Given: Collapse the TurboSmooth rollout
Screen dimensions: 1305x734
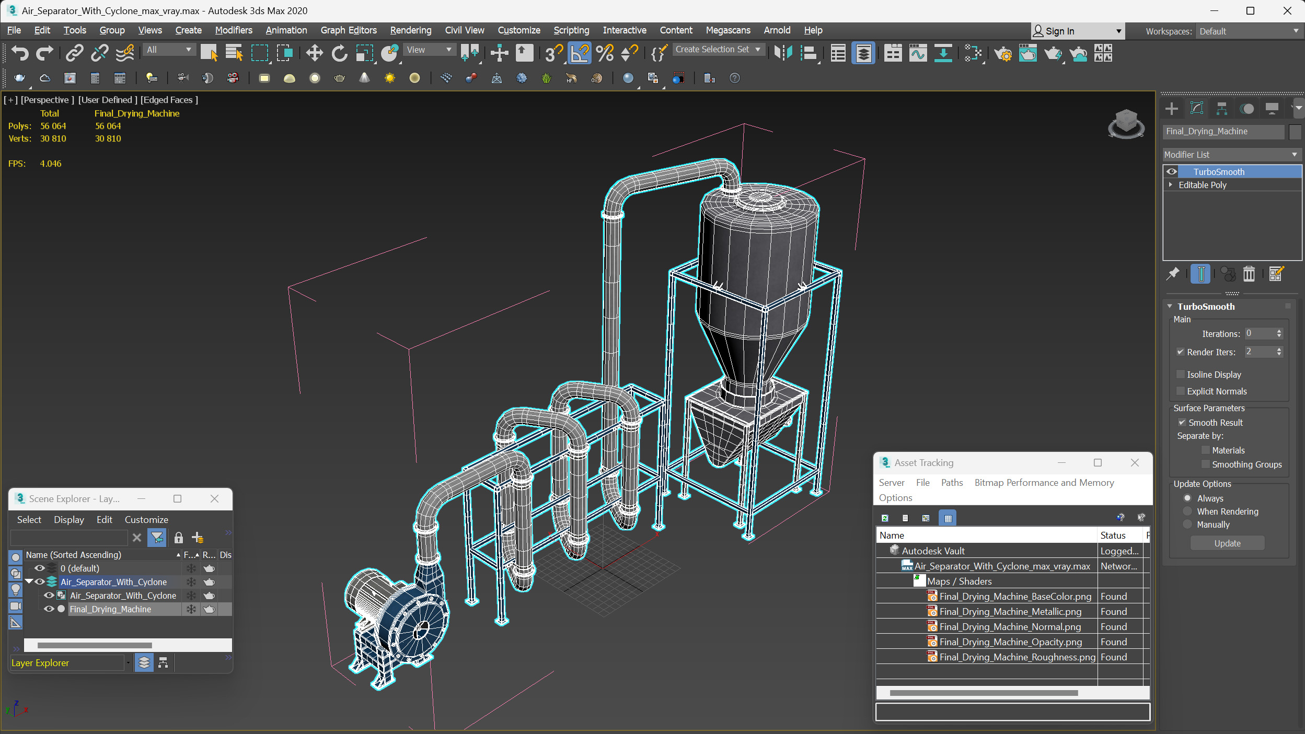Looking at the screenshot, I should pos(1170,307).
